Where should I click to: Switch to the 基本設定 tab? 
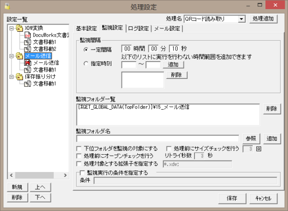pos(86,28)
